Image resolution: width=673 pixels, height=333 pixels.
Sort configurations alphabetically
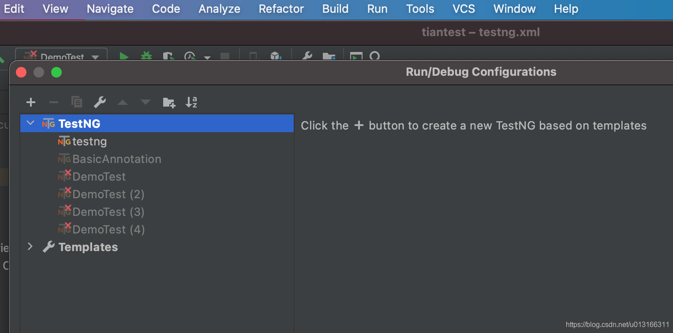[x=191, y=102]
